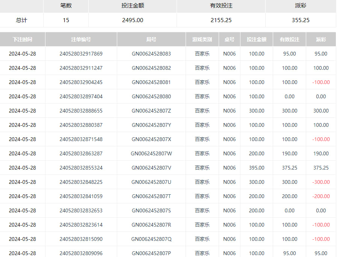
Task: Click the 395.00 bet amount cell
Action: point(257,168)
